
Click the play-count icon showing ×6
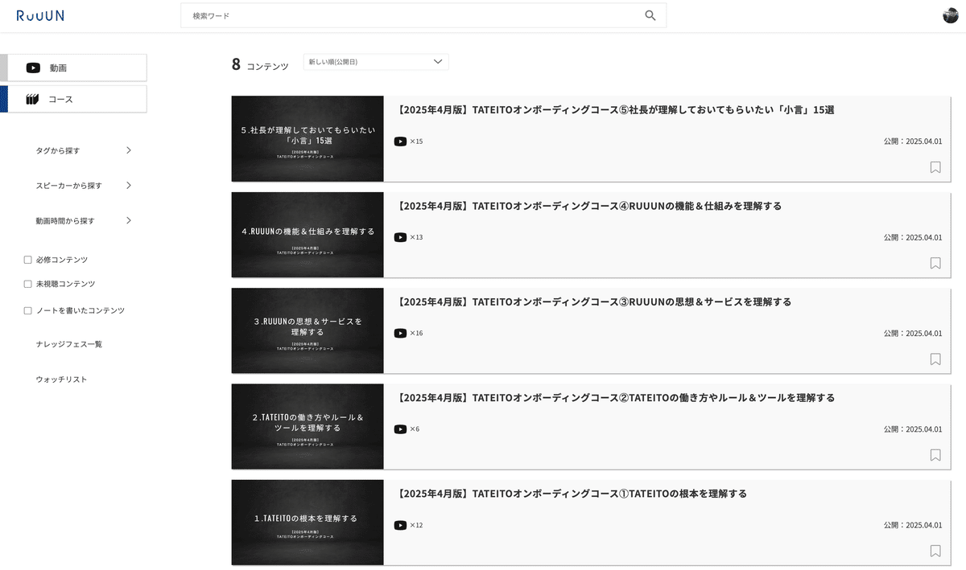tap(400, 429)
